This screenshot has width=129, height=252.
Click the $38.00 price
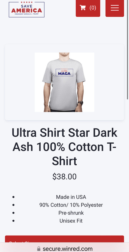pos(64,177)
